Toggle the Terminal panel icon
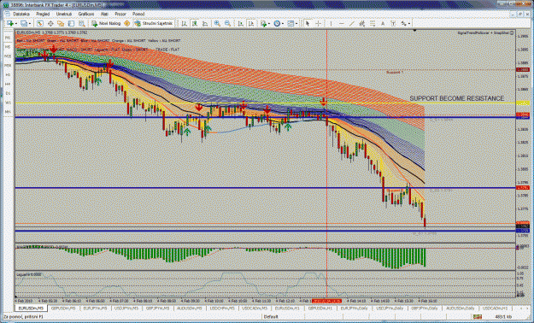The height and width of the screenshot is (323, 534). coord(71,24)
